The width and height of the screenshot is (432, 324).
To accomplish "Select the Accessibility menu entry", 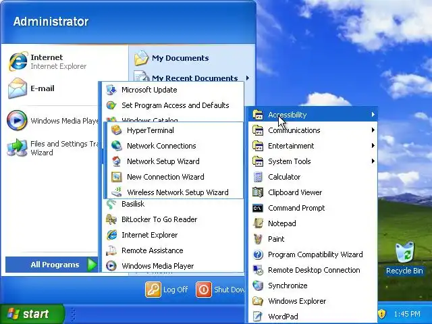I will click(313, 115).
